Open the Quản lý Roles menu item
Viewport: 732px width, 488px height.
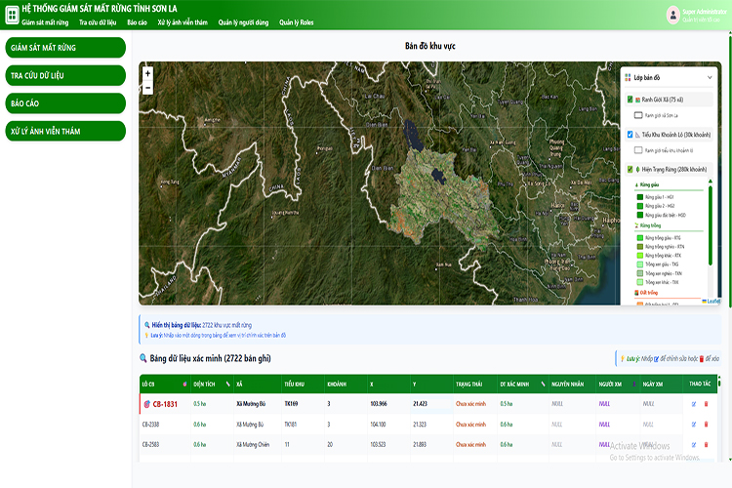point(296,20)
